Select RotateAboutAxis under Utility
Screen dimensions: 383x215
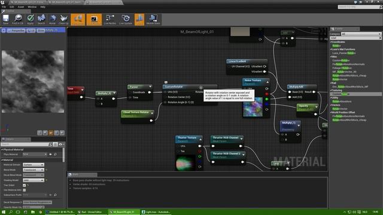[342, 102]
